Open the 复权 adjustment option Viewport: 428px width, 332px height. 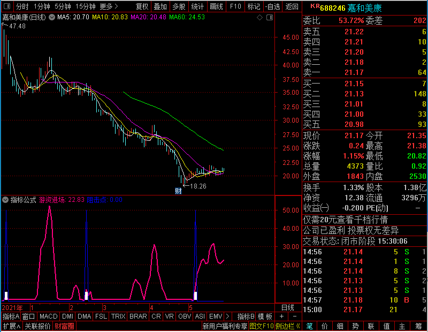point(142,6)
